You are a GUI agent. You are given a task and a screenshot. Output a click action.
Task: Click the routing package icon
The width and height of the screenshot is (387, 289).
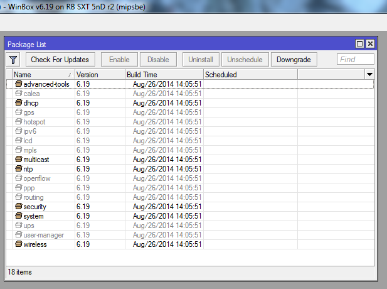tap(19, 197)
